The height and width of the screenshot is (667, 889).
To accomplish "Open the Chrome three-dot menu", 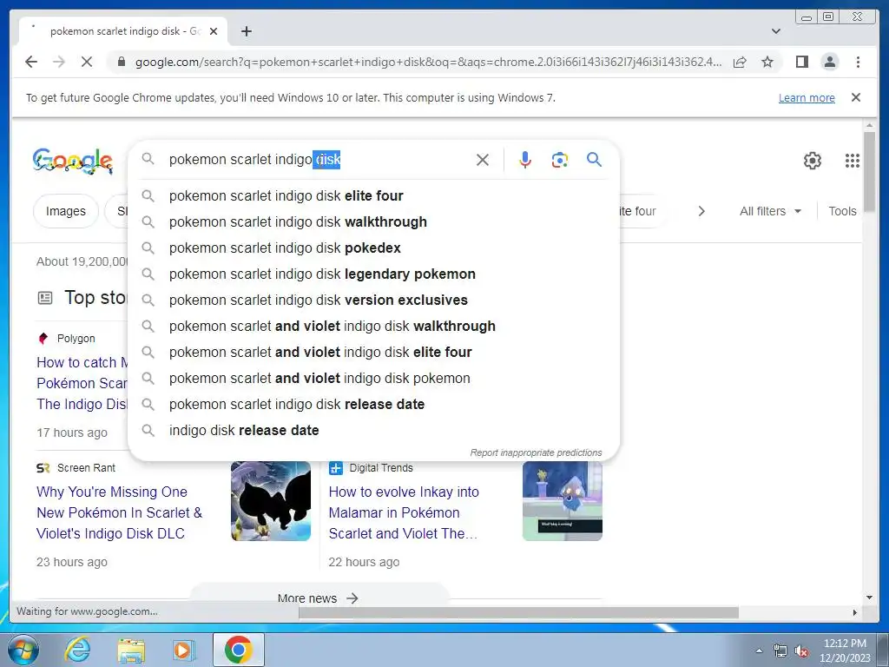I will (858, 62).
